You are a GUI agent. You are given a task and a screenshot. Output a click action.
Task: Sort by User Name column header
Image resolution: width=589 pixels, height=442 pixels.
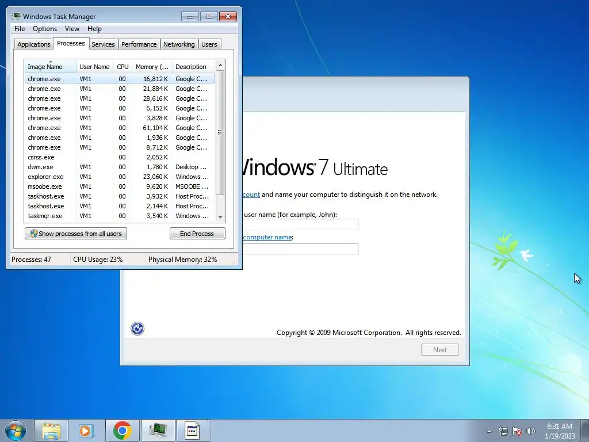tap(95, 67)
